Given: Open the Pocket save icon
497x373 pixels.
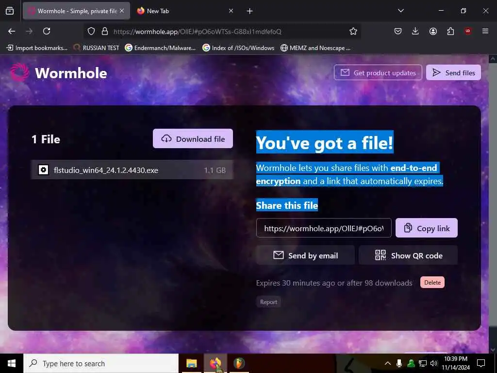Looking at the screenshot, I should click(x=398, y=31).
